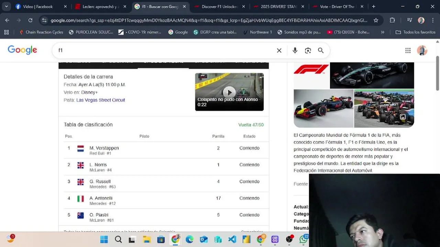
Task: Open Visual Studio Code from the taskbar
Action: [x=232, y=239]
